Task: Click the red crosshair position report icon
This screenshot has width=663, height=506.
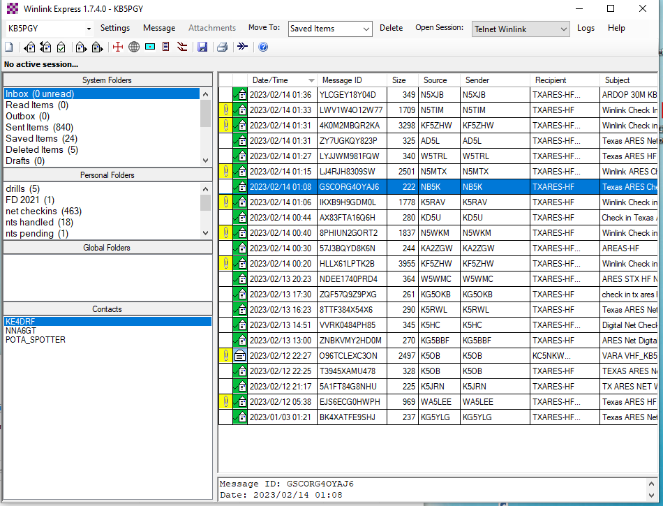Action: (118, 47)
